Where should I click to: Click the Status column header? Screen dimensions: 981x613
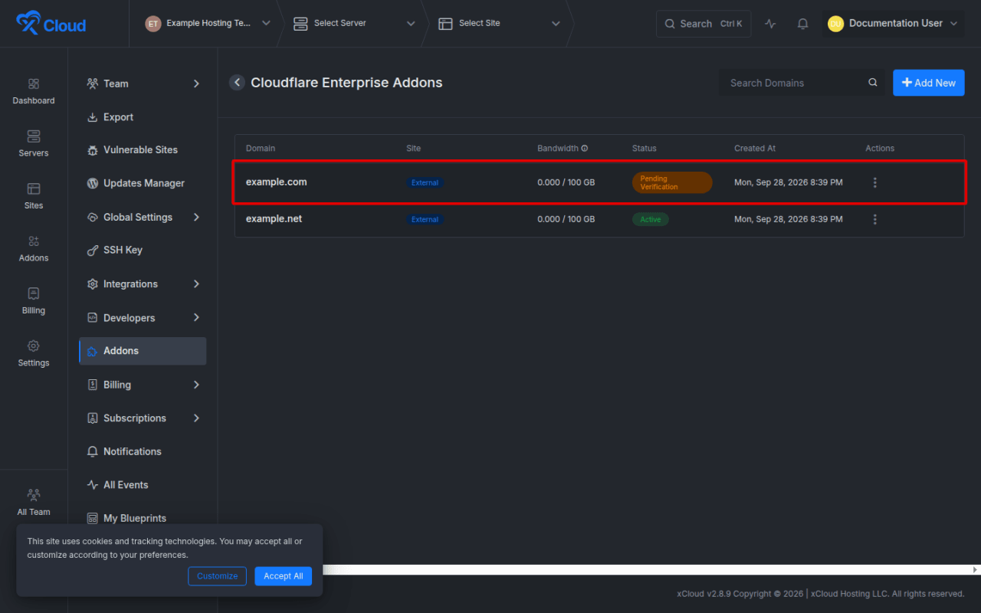click(x=645, y=149)
